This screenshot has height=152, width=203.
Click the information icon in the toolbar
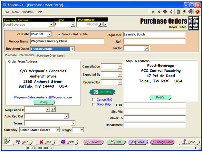171,12
